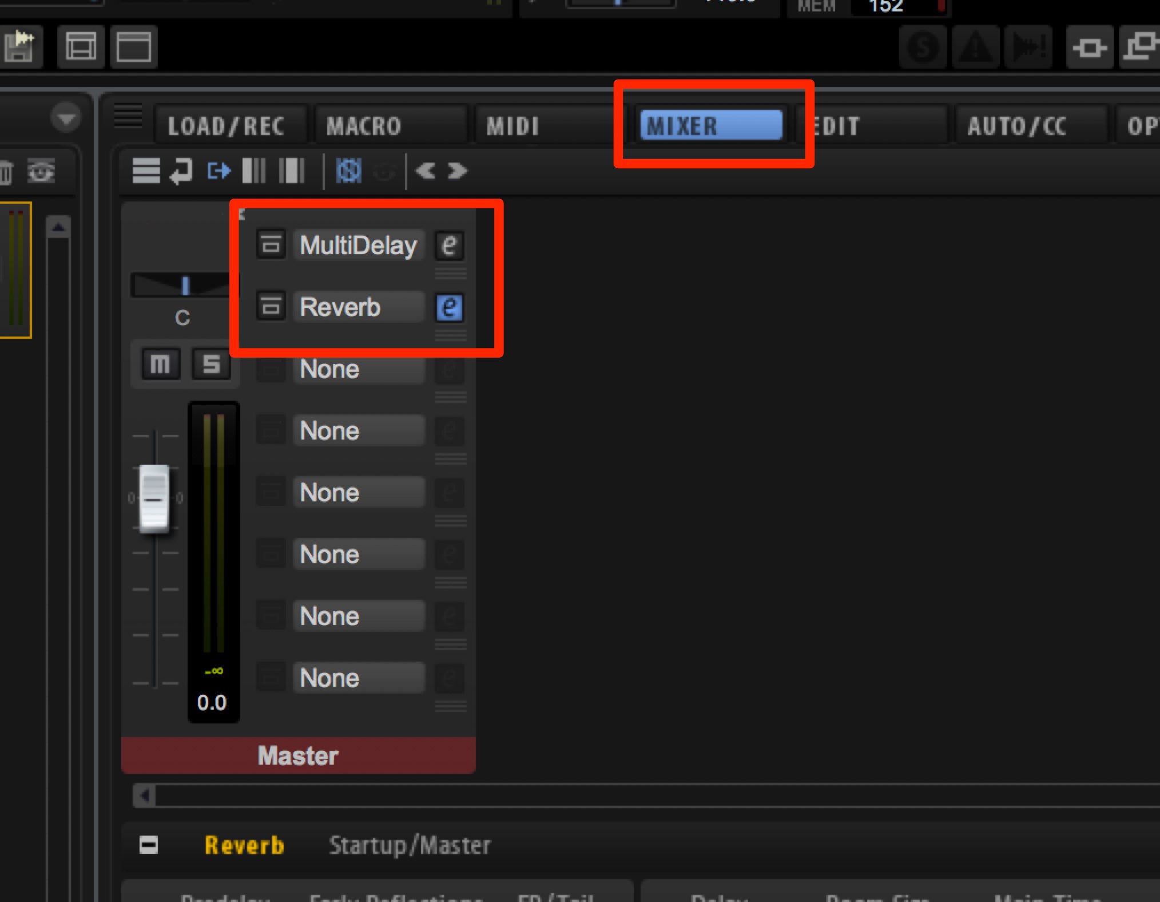Click the warning triangle icon in top bar
This screenshot has width=1160, height=902.
click(975, 47)
